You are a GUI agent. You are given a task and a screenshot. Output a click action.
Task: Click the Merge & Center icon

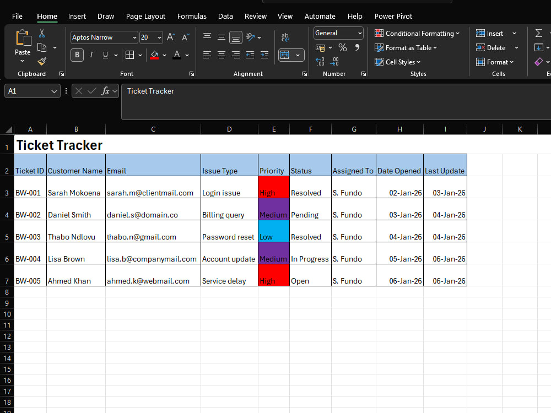click(x=285, y=55)
